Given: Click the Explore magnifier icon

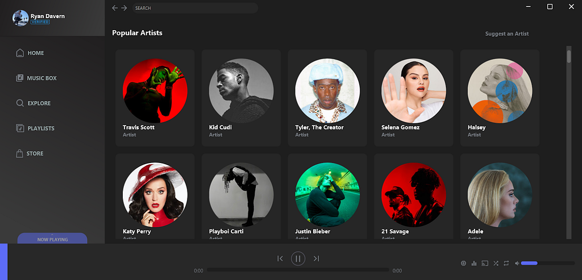Looking at the screenshot, I should pyautogui.click(x=20, y=103).
